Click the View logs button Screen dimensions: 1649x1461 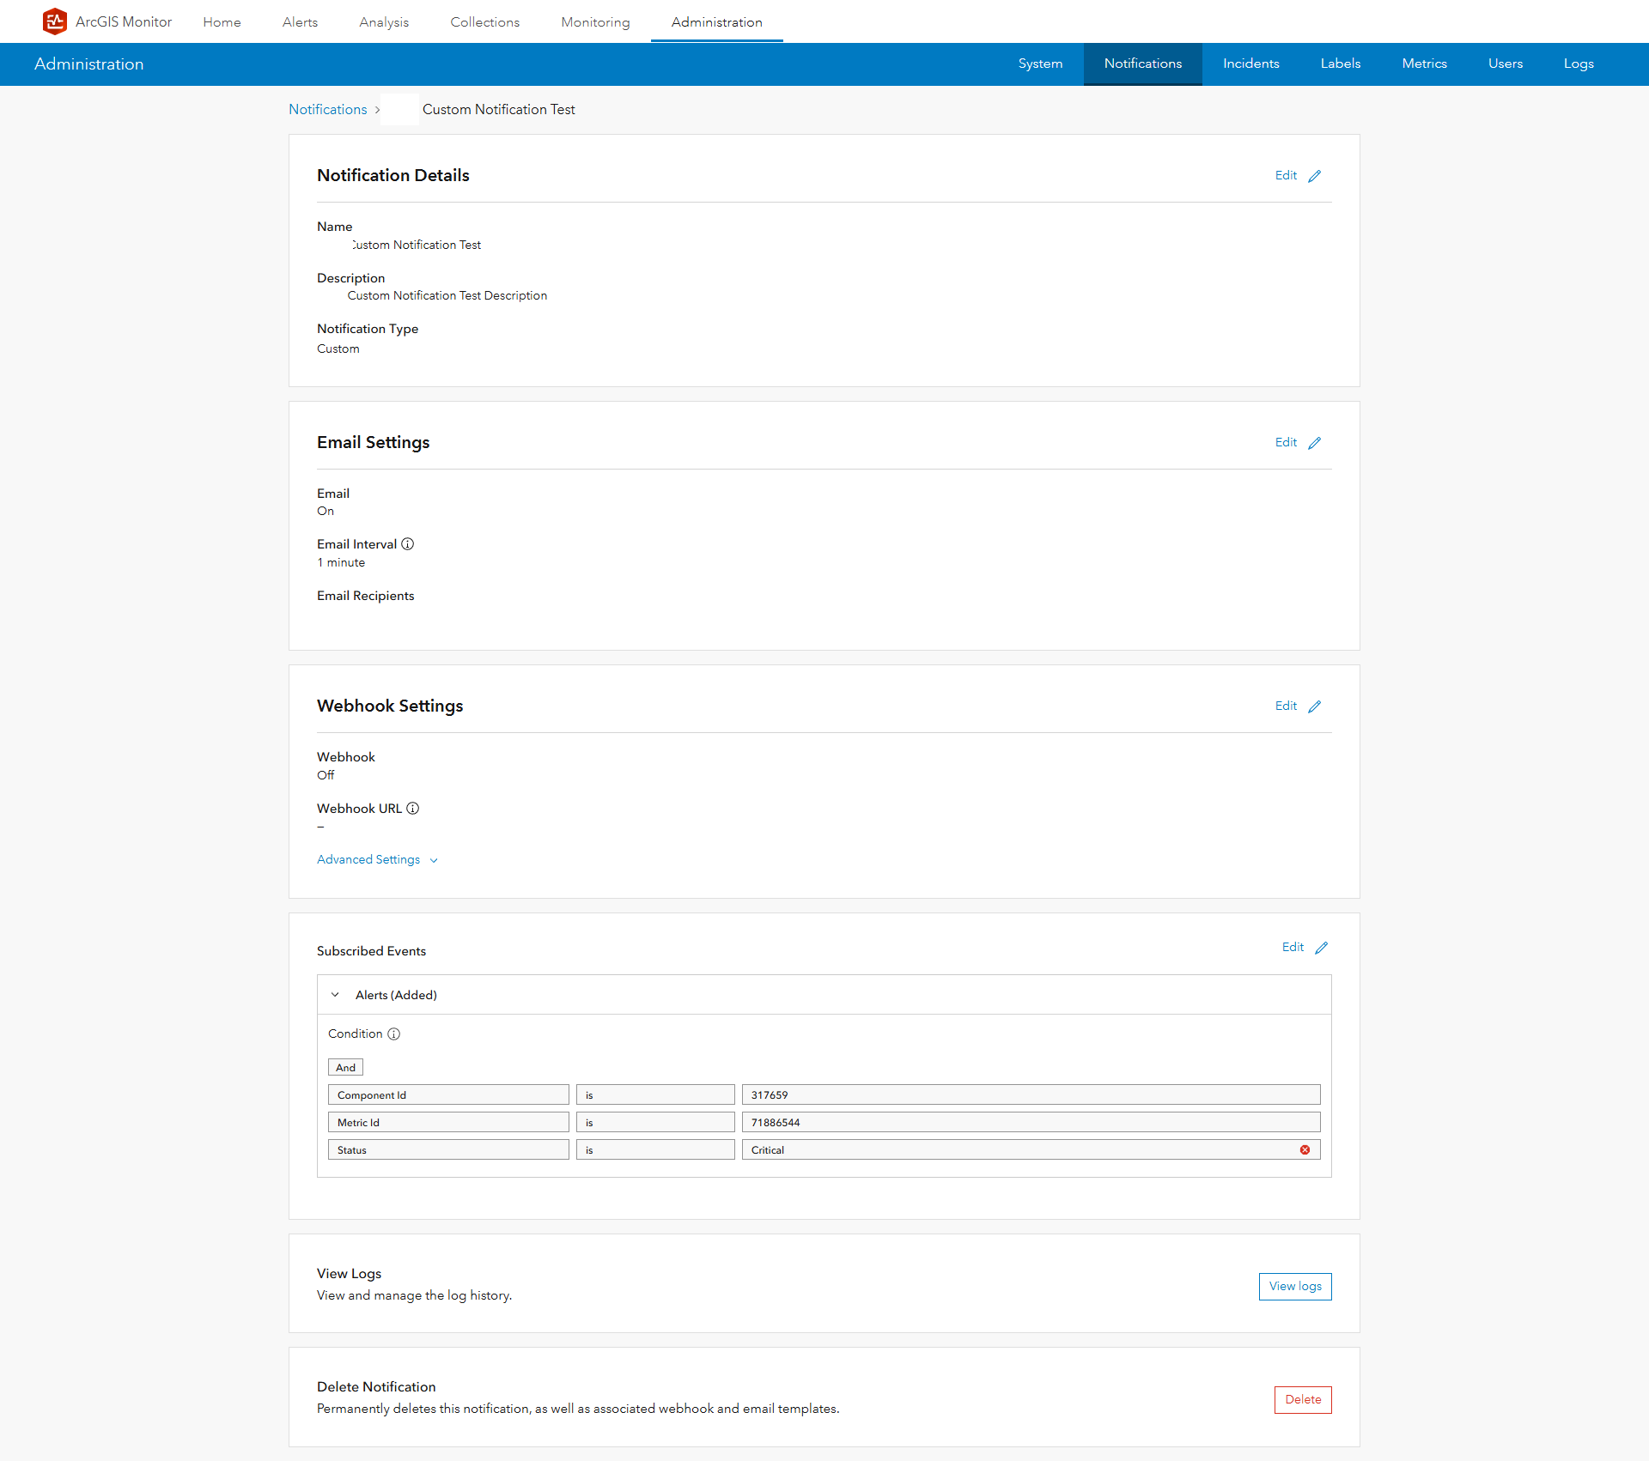pyautogui.click(x=1294, y=1286)
